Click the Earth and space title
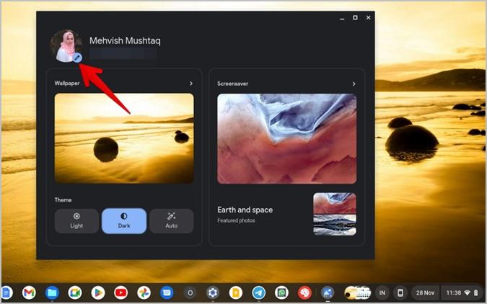This screenshot has height=304, width=487. (245, 210)
